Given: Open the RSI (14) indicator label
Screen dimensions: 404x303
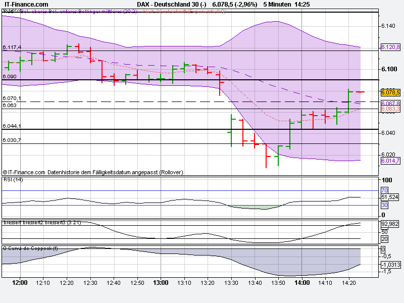Looking at the screenshot, I should (x=13, y=181).
